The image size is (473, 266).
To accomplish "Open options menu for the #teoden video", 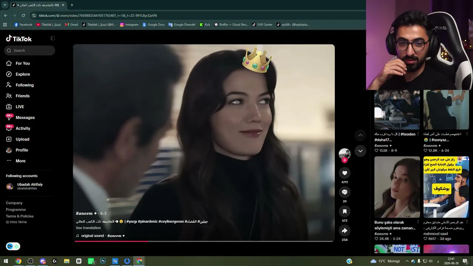I will (418, 134).
